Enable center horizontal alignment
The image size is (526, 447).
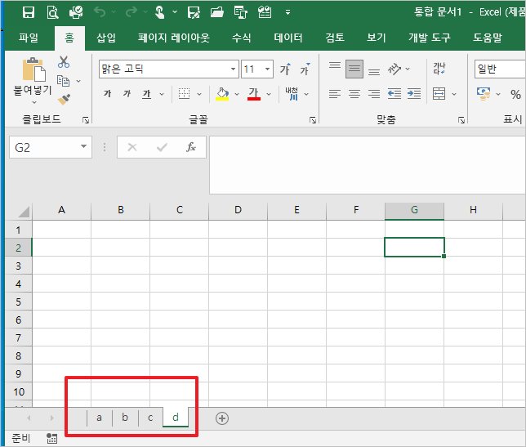354,94
